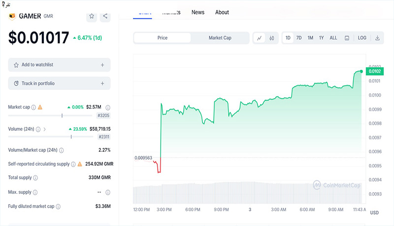Screen dimensions: 394x226
Task: Click the share icon next to GMR
Action: point(105,16)
